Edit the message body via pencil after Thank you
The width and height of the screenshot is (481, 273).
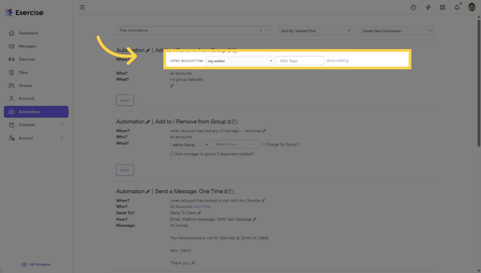pos(193,263)
